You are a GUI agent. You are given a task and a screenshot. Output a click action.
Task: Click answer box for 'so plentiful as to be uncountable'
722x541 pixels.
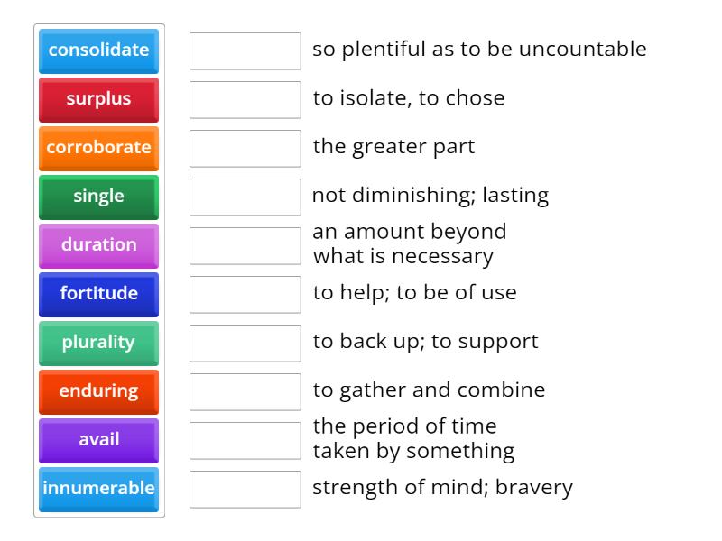click(245, 50)
